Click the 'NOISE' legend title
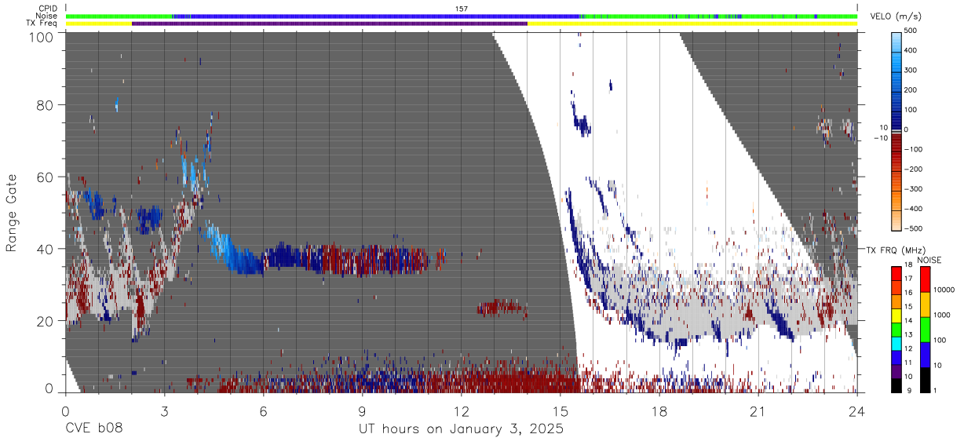964x445 pixels. coord(929,260)
